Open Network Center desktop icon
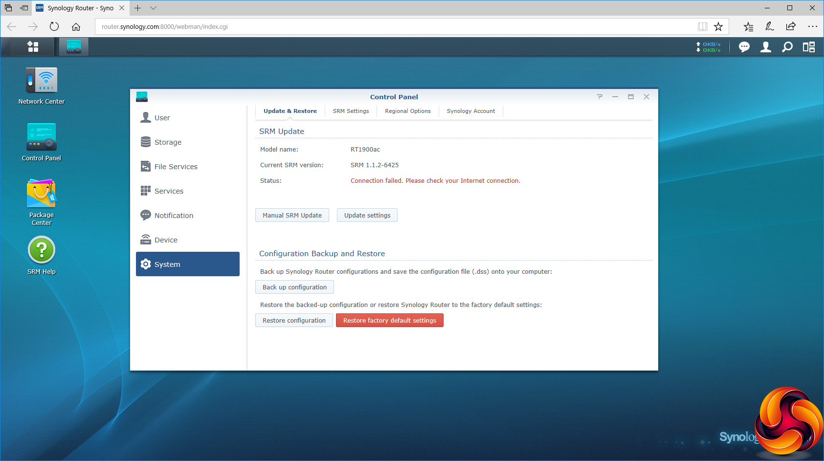 point(42,86)
